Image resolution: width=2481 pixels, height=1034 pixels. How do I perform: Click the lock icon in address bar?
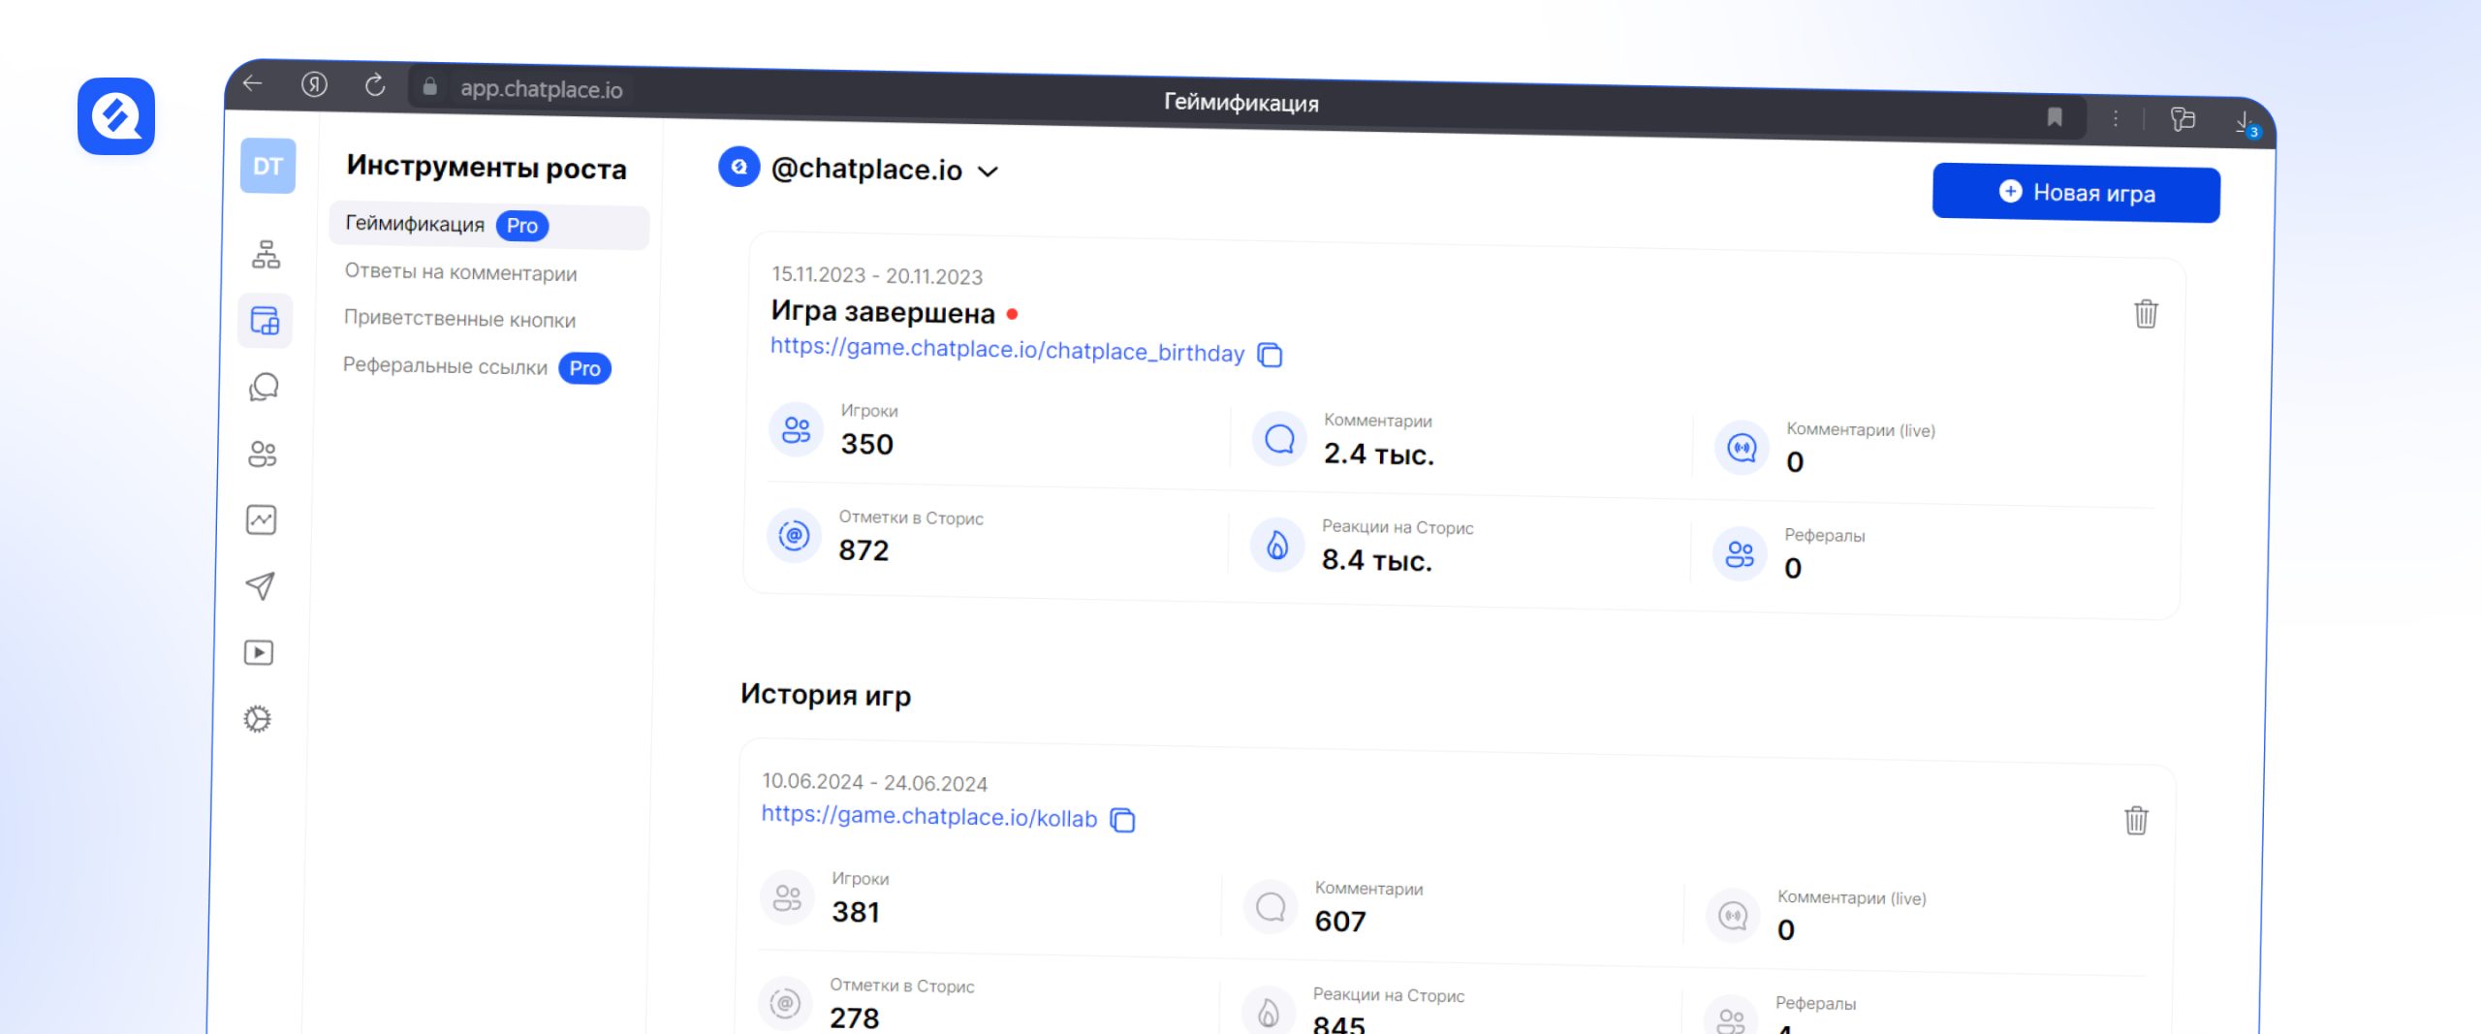pyautogui.click(x=429, y=87)
